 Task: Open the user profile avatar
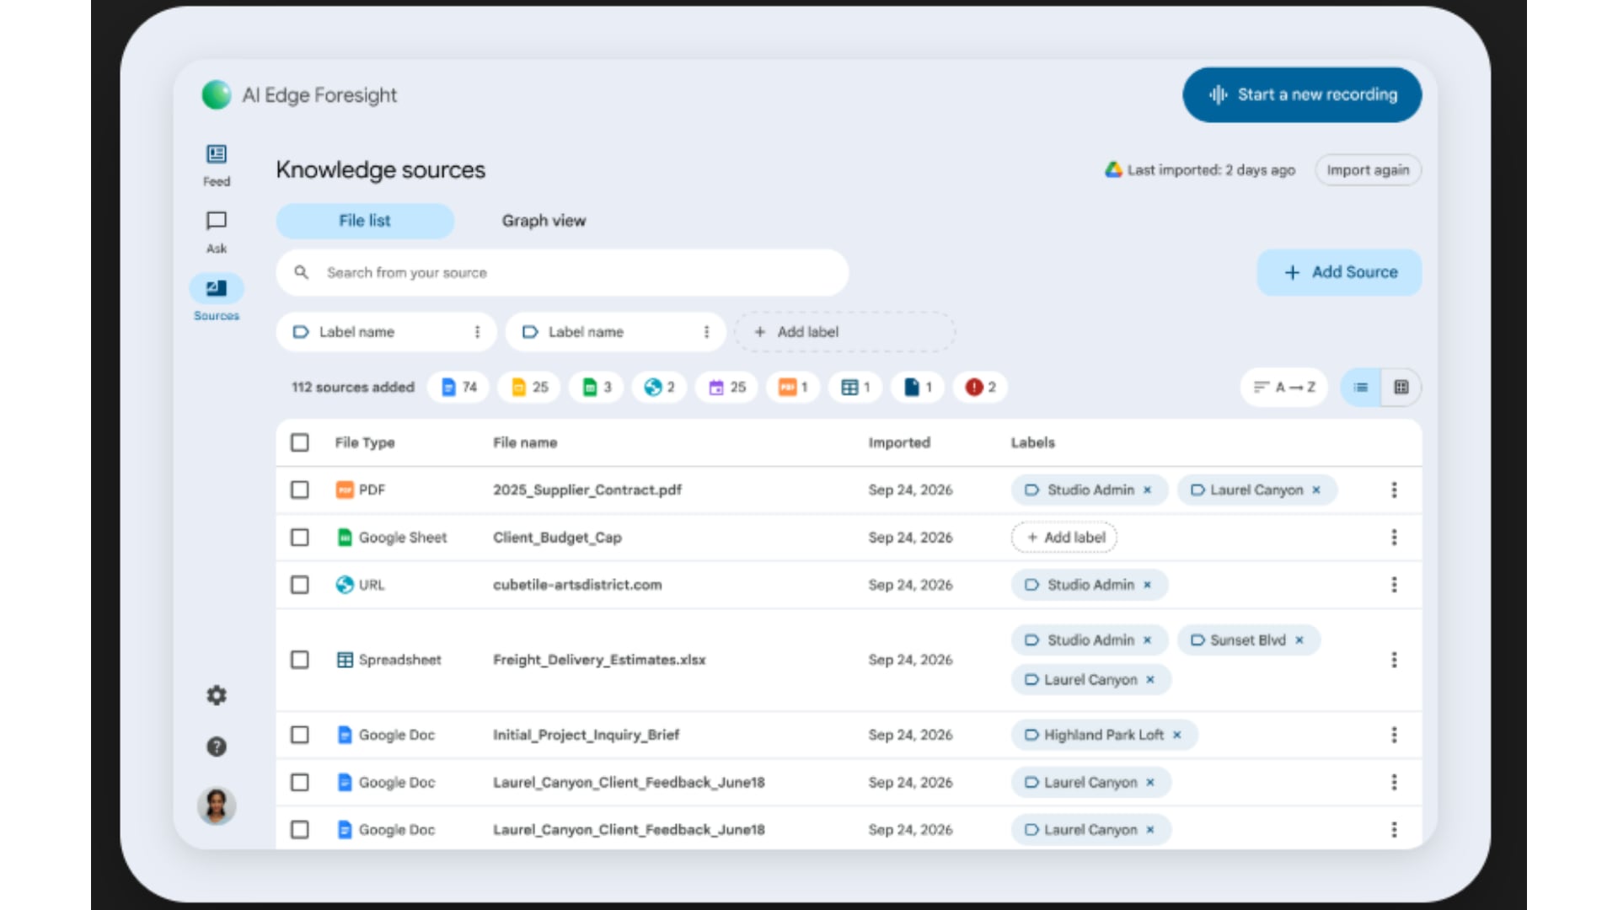pos(217,806)
